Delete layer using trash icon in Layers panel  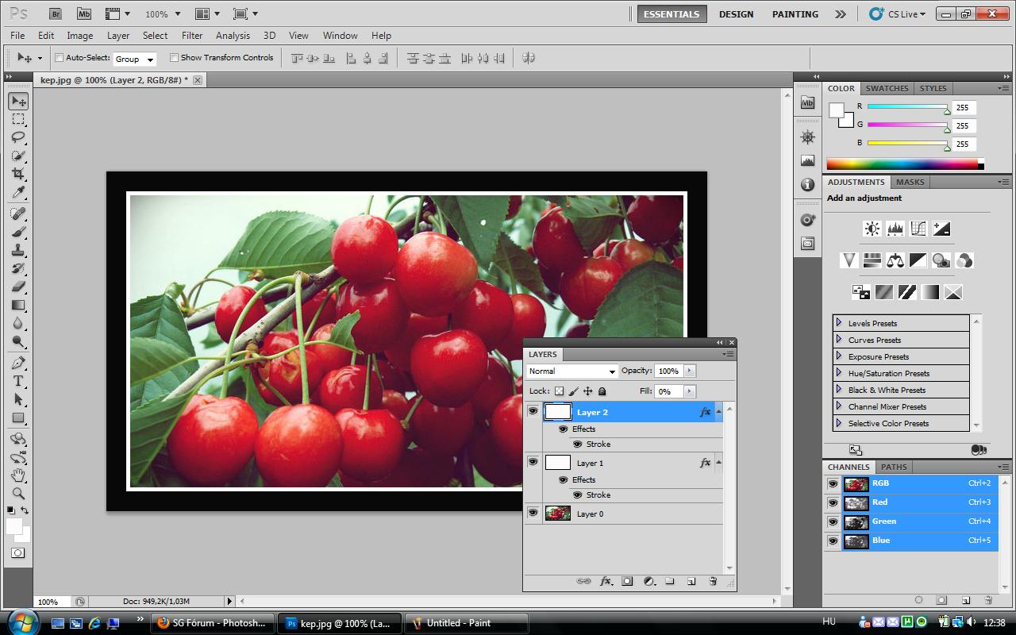(x=712, y=581)
